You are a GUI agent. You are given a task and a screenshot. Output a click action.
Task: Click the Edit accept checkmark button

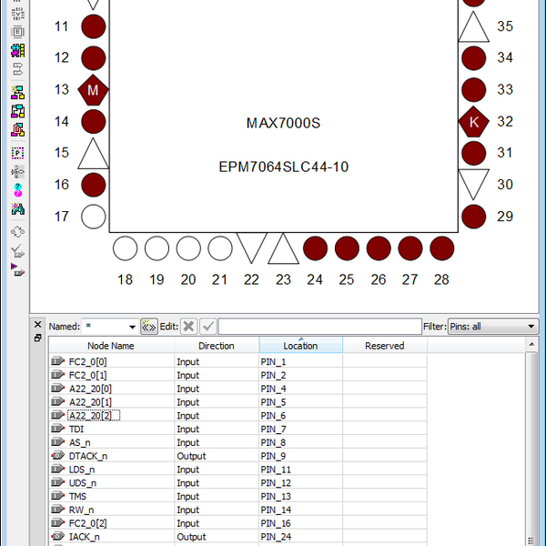tap(207, 327)
